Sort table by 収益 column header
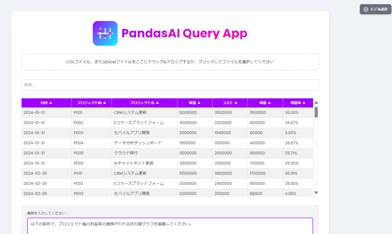Screen dimensions: 392x234 click(195, 103)
